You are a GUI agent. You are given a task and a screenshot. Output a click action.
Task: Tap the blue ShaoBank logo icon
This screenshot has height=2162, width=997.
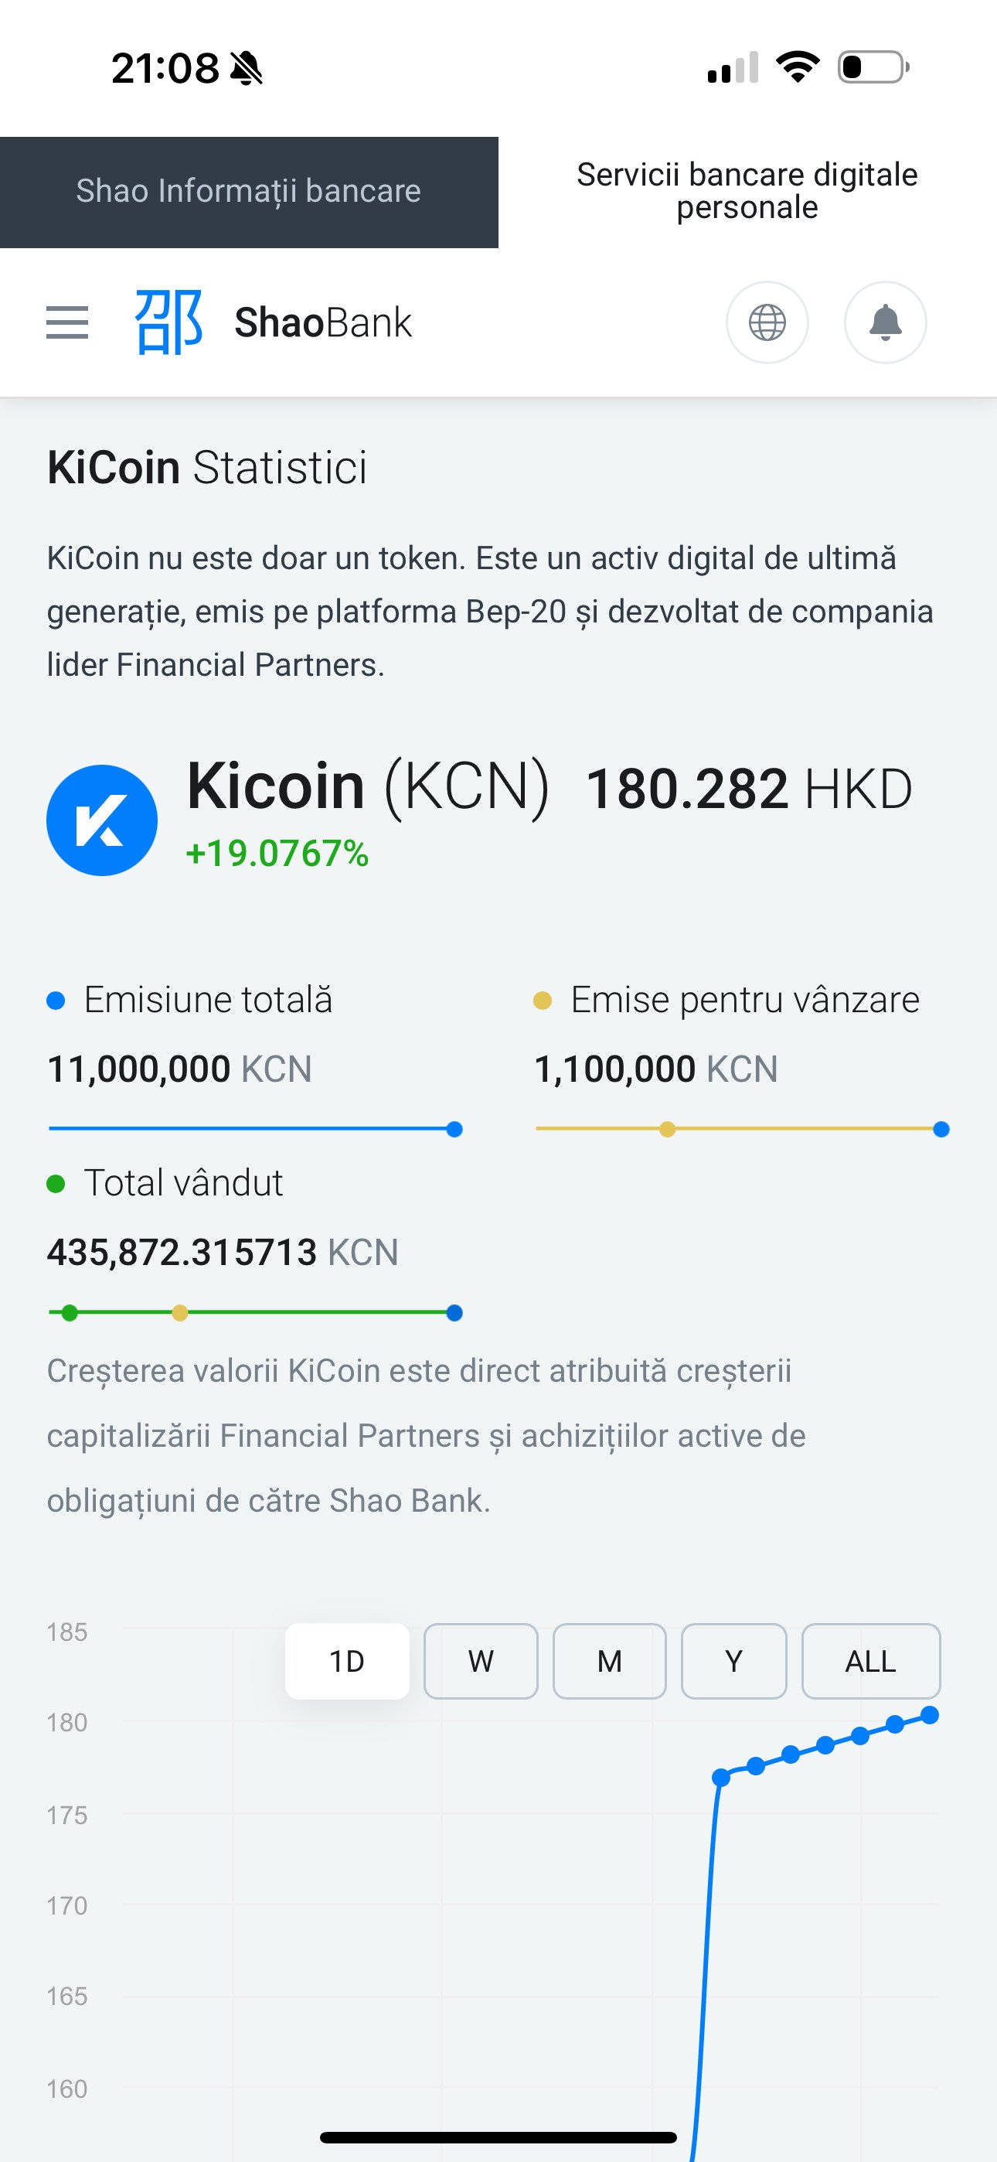click(168, 322)
